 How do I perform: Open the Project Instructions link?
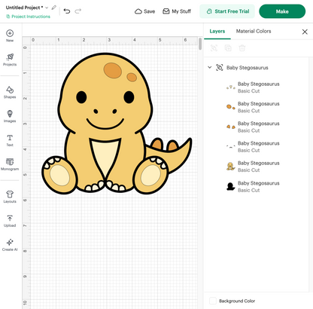coord(28,17)
